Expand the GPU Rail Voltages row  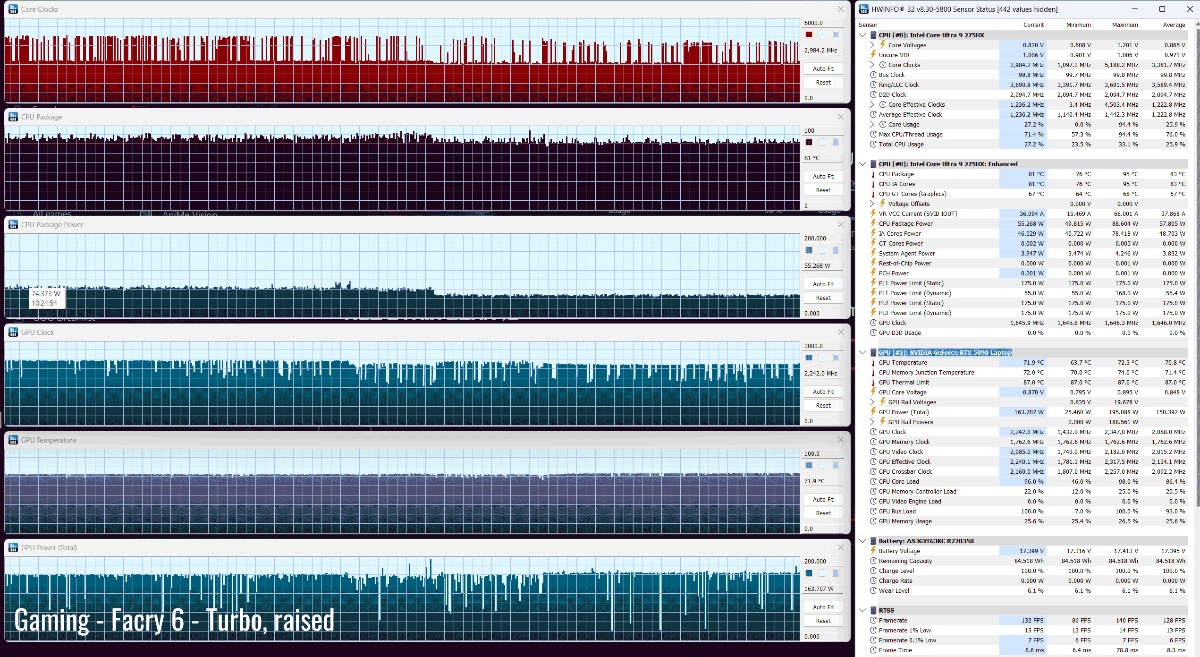(x=872, y=402)
